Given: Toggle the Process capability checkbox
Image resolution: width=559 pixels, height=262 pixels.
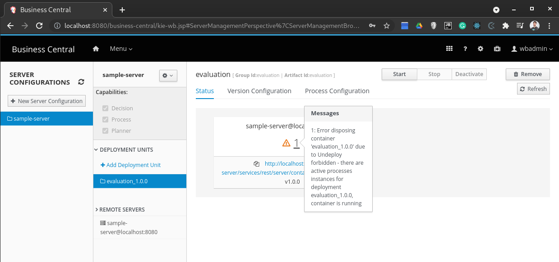Looking at the screenshot, I should click(106, 119).
